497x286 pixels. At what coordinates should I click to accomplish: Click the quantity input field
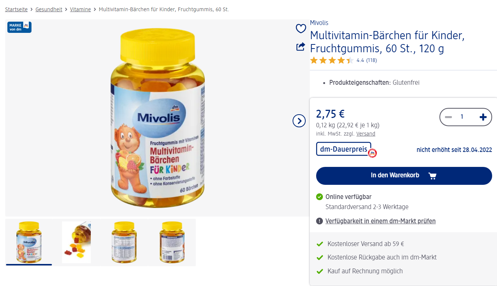coord(462,117)
